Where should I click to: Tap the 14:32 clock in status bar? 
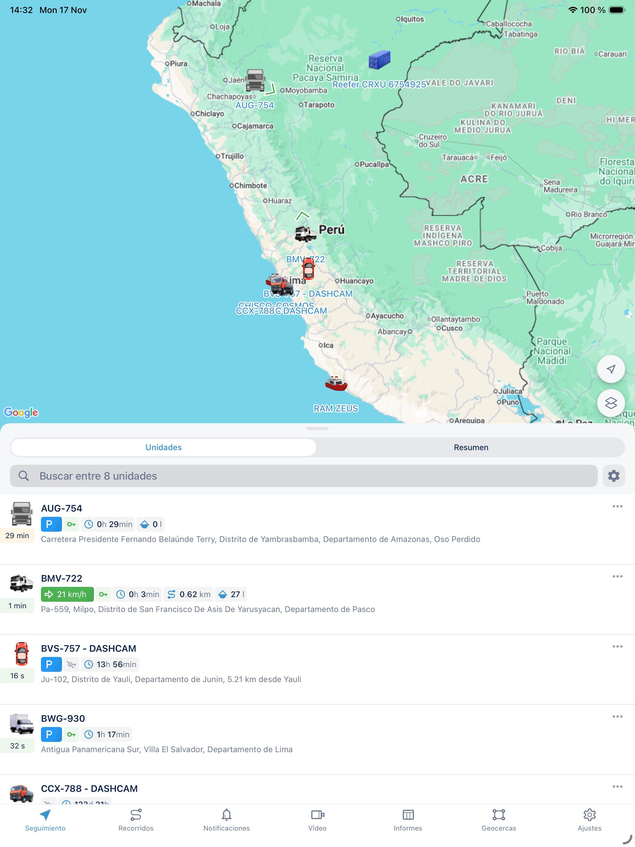coord(21,10)
